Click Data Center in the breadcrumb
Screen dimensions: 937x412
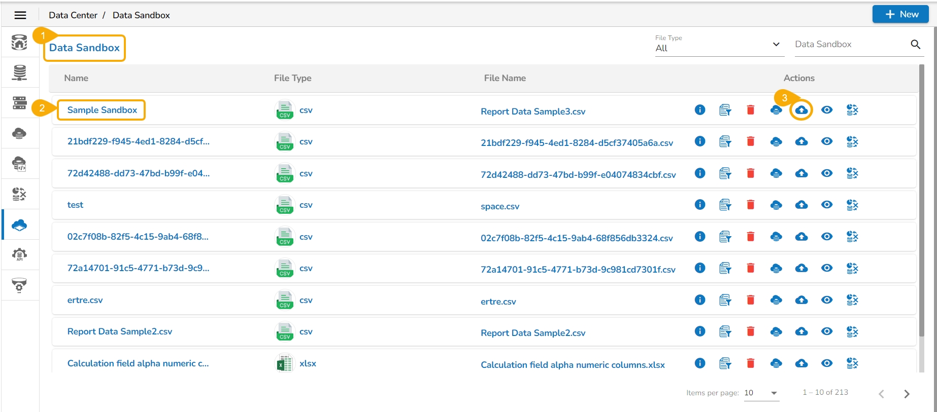click(73, 15)
